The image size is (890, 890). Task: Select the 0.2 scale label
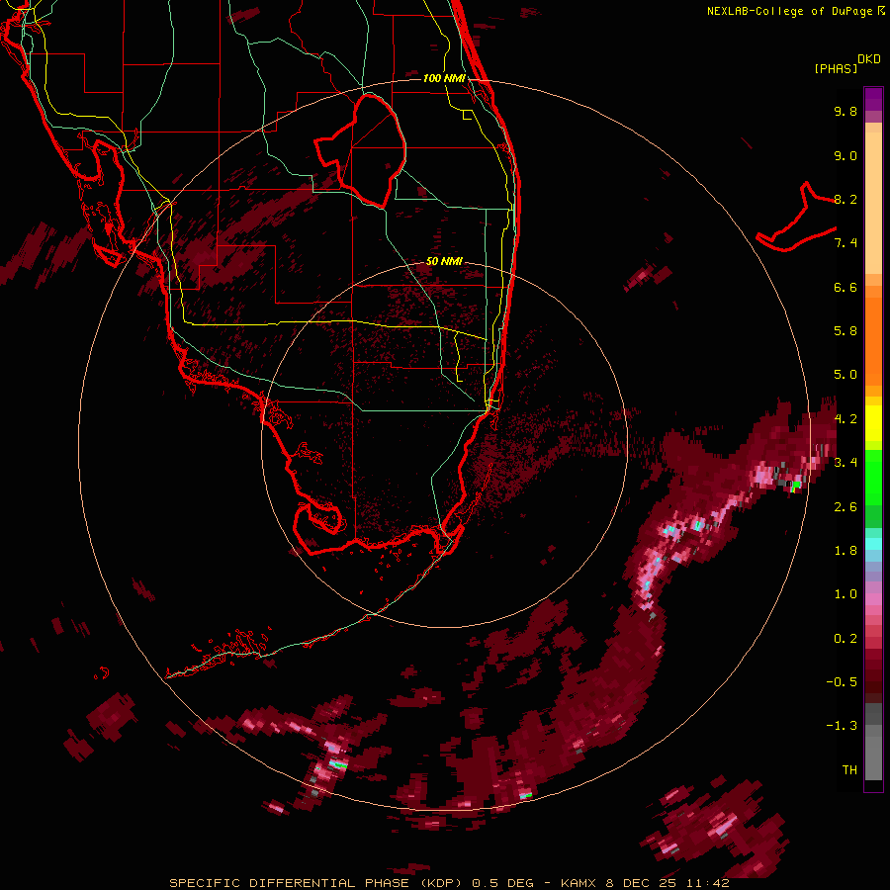[845, 638]
